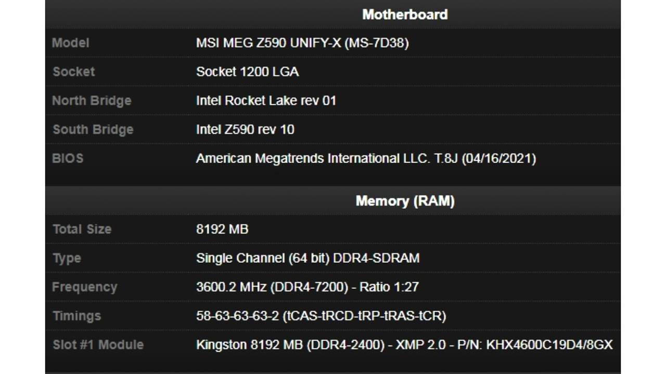Select the Frequency row label
The width and height of the screenshot is (666, 374).
[x=85, y=287]
